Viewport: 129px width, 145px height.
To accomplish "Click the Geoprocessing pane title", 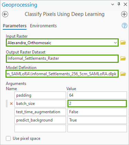I will (x=20, y=5).
